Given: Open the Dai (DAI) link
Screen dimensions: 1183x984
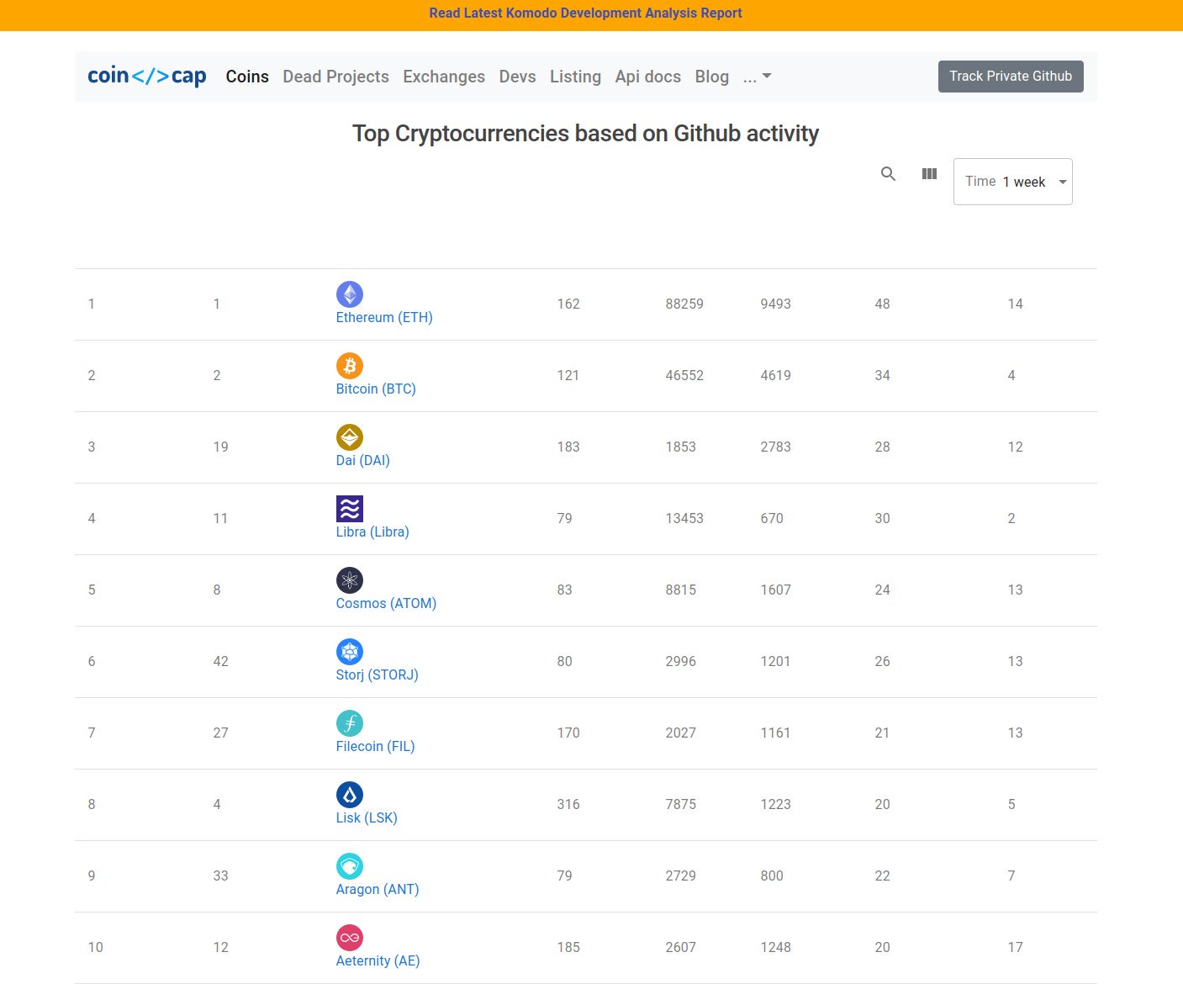Looking at the screenshot, I should click(x=363, y=461).
